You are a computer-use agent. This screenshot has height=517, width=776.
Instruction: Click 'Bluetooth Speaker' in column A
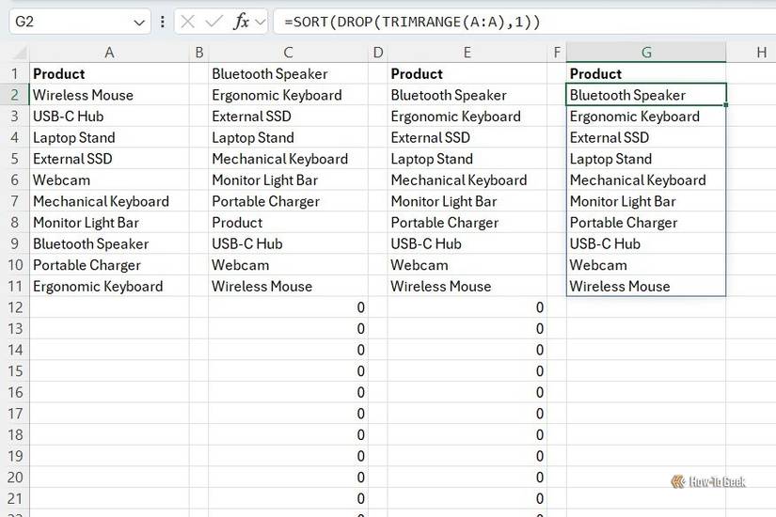click(x=91, y=243)
